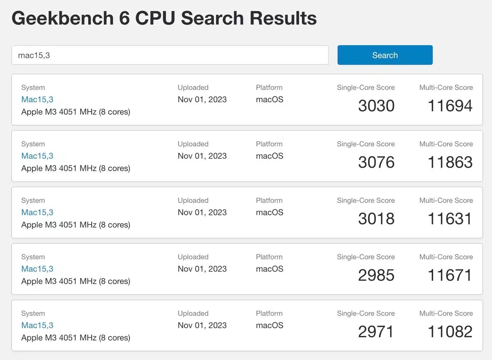
Task: Select the single-core score 3076
Action: click(376, 163)
